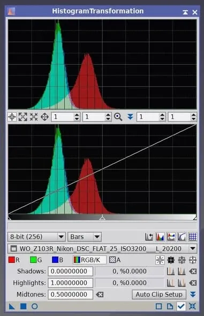Screen dimensions: 204x316
Task: Adjust the last zoom spin box arrows
Action: (193, 117)
